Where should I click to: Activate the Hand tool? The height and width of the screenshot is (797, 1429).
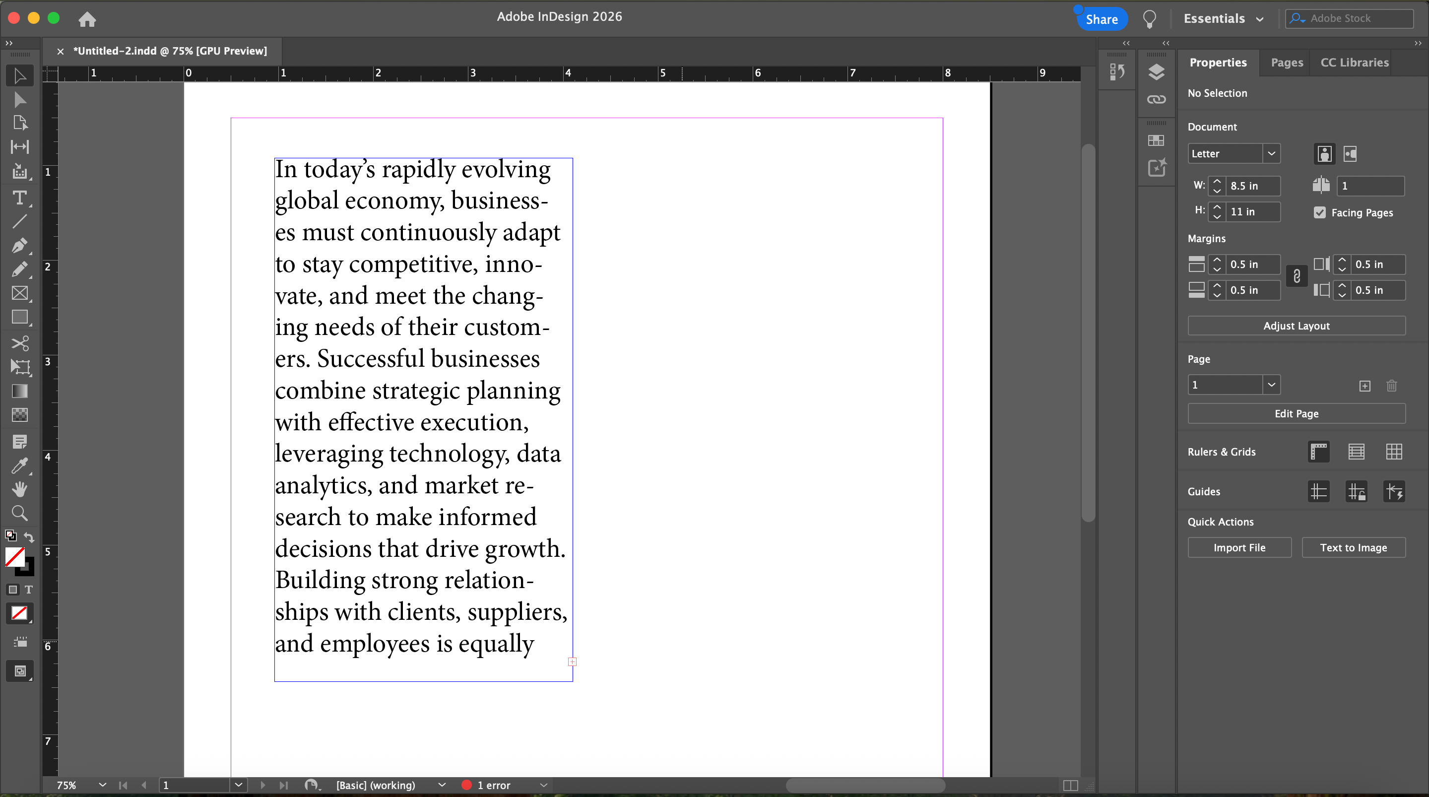(x=19, y=489)
